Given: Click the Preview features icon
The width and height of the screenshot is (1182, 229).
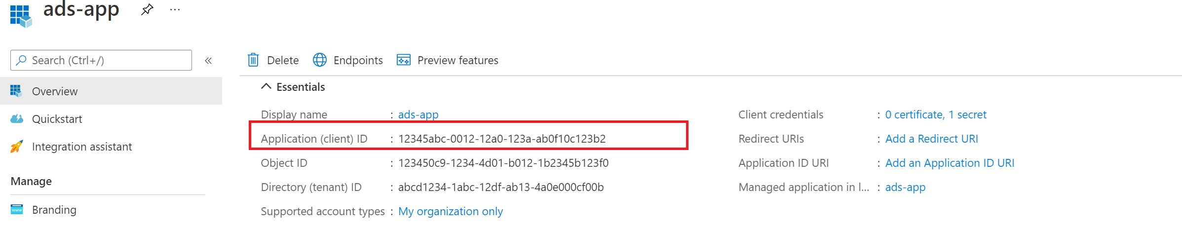Looking at the screenshot, I should [x=404, y=60].
